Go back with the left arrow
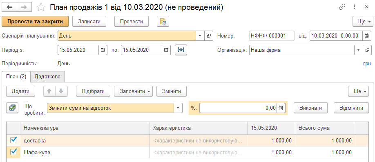Screen dimensions: 375x162 [x=9, y=7]
